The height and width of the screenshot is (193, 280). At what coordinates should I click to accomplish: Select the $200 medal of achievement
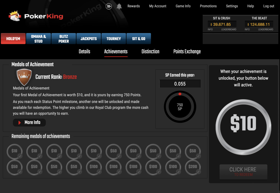(193, 167)
